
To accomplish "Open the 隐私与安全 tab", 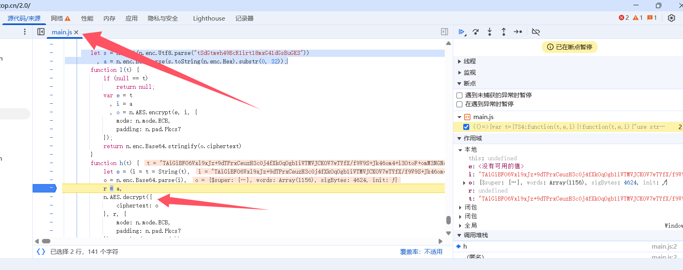I will click(163, 19).
